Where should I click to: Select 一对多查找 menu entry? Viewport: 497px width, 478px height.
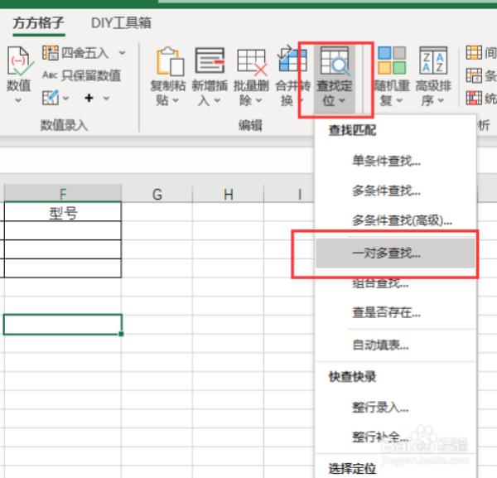pos(395,253)
